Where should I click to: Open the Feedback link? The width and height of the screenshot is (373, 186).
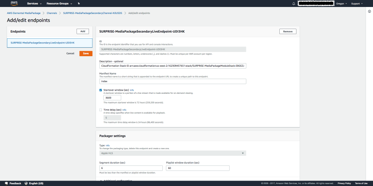(x=15, y=183)
